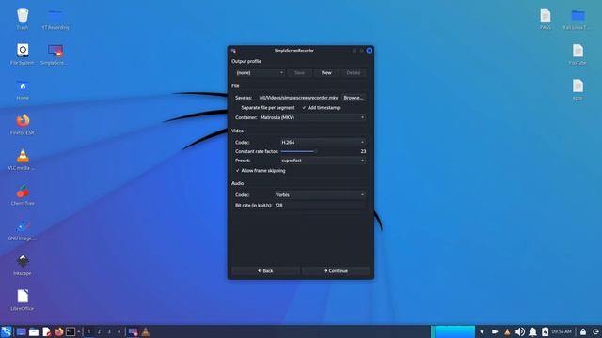
Task: Click the Browse... button
Action: tap(354, 98)
